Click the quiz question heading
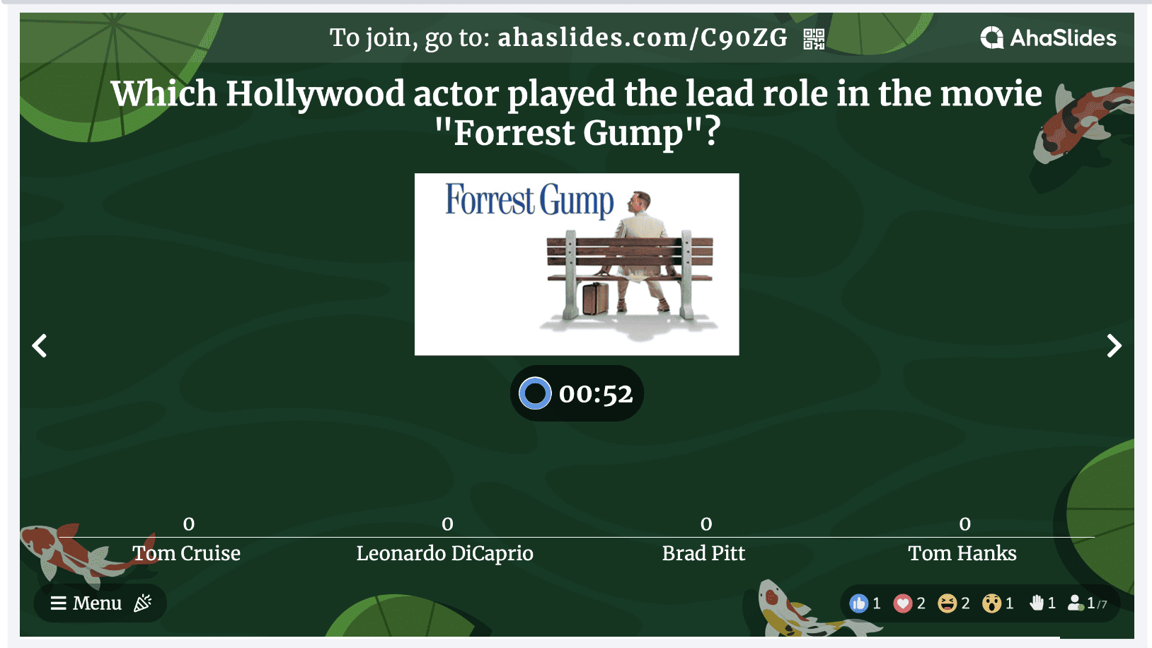 [577, 113]
